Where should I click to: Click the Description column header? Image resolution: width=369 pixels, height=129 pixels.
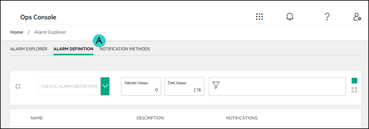click(150, 118)
